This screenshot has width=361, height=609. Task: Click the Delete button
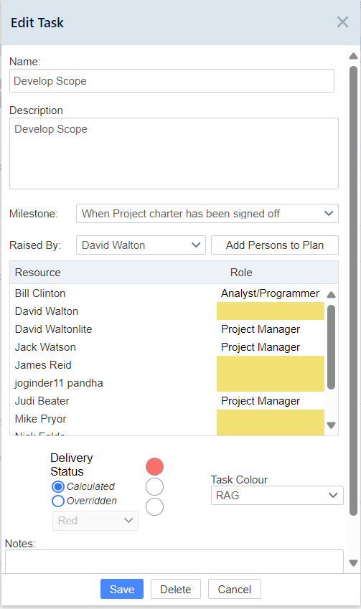pyautogui.click(x=176, y=589)
